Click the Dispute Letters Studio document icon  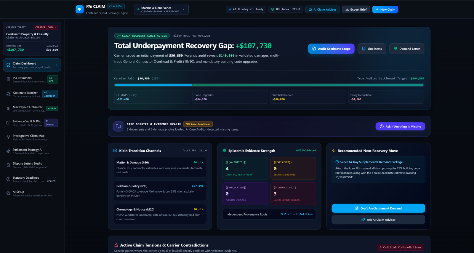[x=8, y=165]
